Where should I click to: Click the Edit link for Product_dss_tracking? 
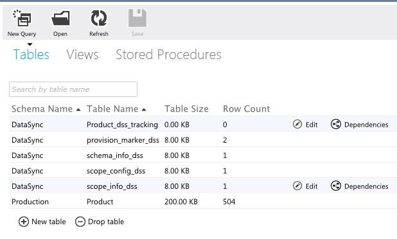312,125
